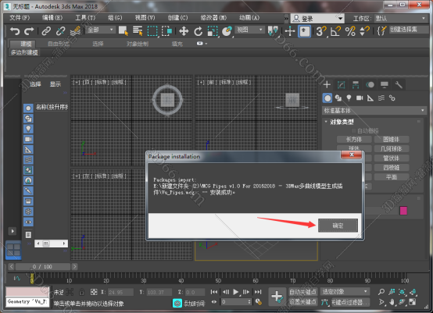Toggle Spinner Snap
The image size is (433, 313).
pos(364,31)
